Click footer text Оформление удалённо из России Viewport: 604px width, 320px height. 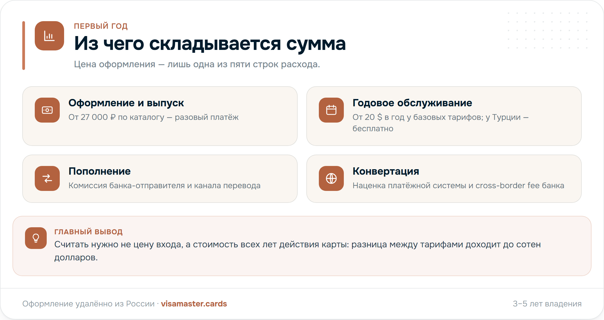pyautogui.click(x=89, y=304)
